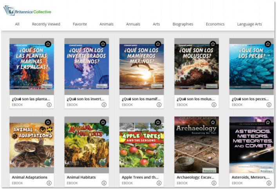Go to the Language Arts category
277x190 pixels.
[249, 24]
